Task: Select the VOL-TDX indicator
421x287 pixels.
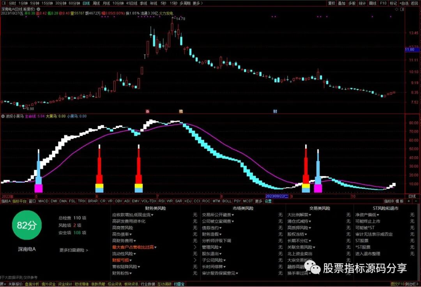Action: pyautogui.click(x=149, y=201)
